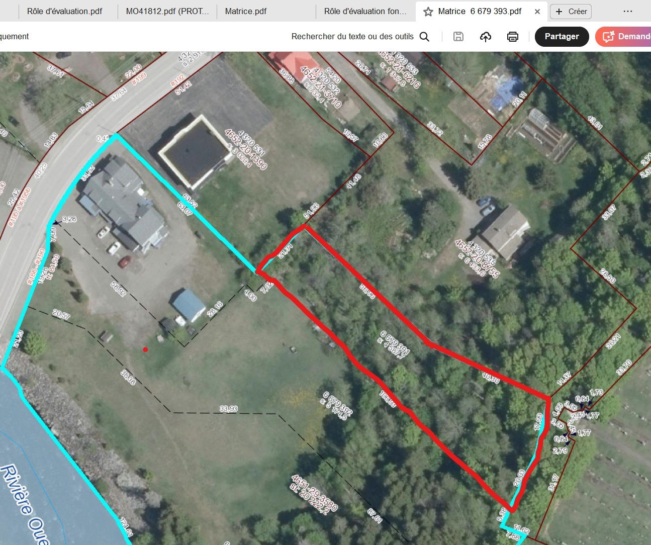Click the Partager button
The height and width of the screenshot is (545, 651).
click(x=562, y=37)
